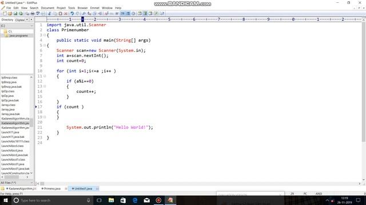366x205 pixels.
Task: Select file Jarray.java in file list
Action: (x=8, y=109)
